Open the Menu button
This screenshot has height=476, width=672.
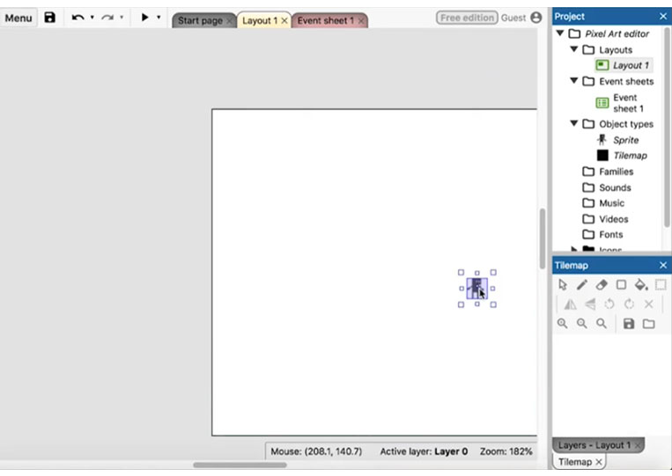[18, 18]
